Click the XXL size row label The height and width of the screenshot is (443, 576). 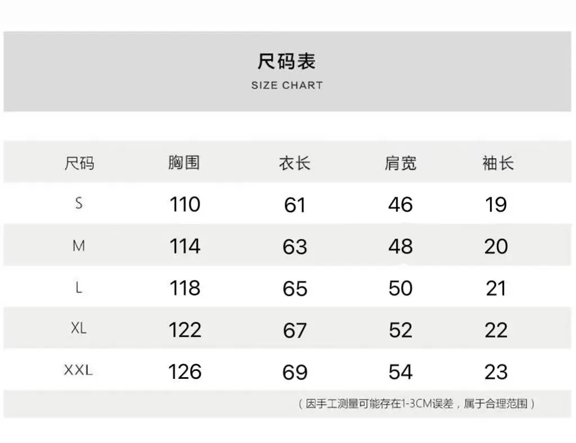[x=79, y=370]
